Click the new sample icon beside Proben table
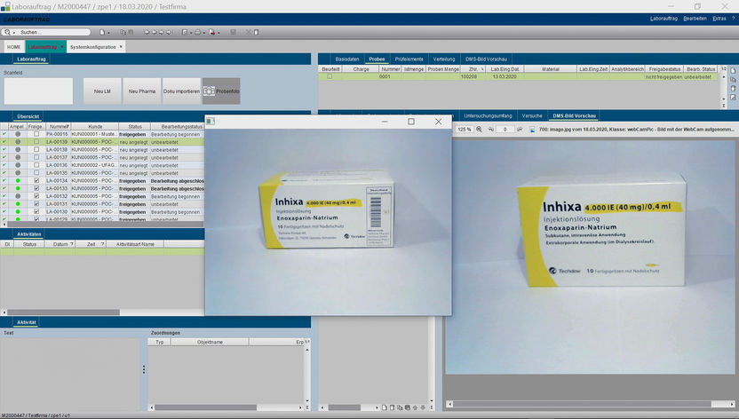 coord(733,71)
